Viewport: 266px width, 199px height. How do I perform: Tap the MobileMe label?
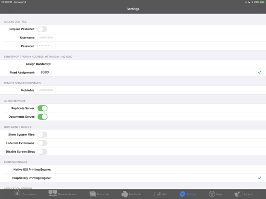(28, 90)
